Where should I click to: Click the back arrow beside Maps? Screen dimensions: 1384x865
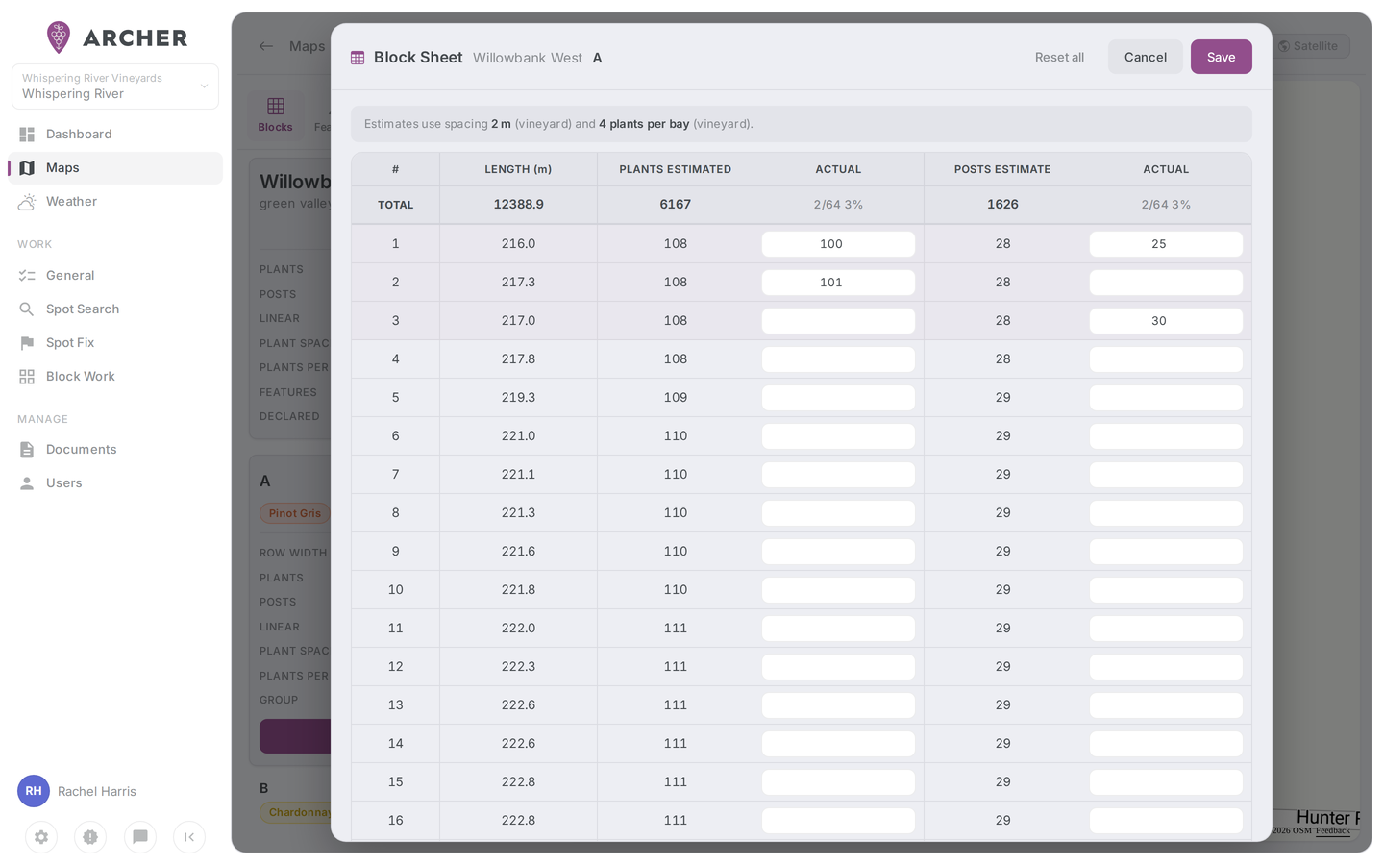(266, 46)
